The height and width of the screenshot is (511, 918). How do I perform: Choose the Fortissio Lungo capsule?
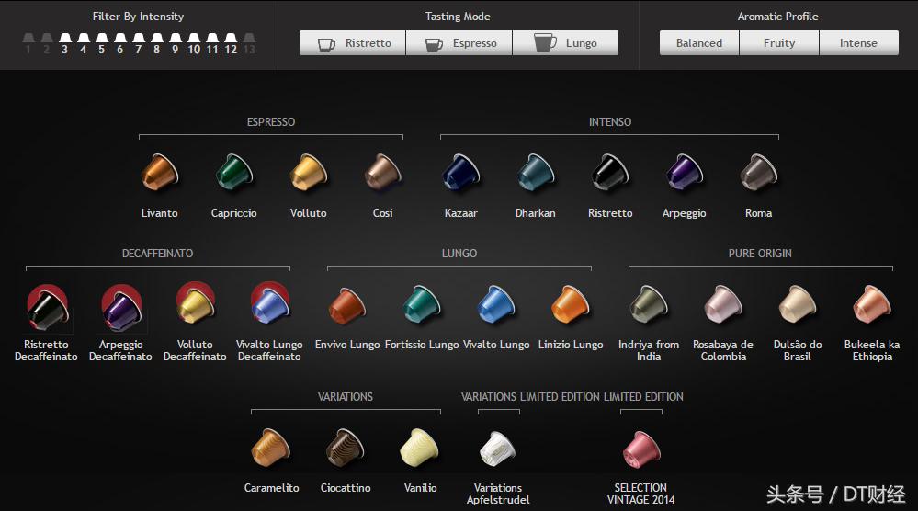tap(422, 305)
